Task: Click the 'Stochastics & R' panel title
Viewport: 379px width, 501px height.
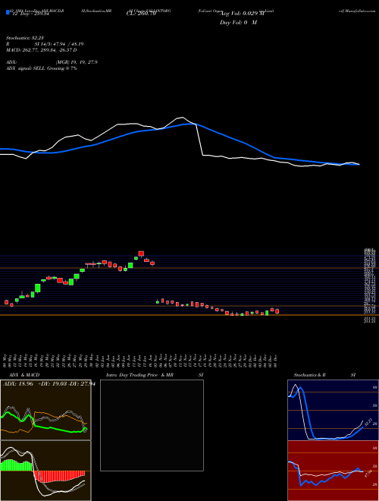Action: coord(309,375)
